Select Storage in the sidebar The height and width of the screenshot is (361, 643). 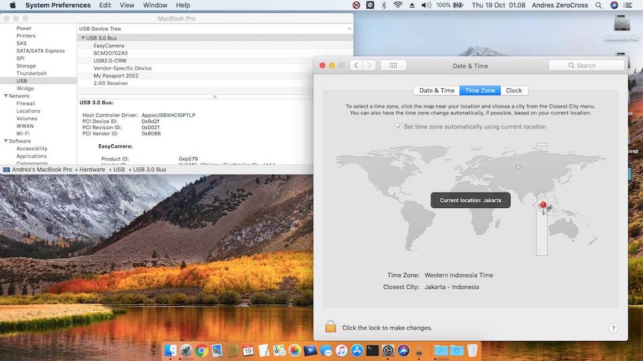pos(26,66)
